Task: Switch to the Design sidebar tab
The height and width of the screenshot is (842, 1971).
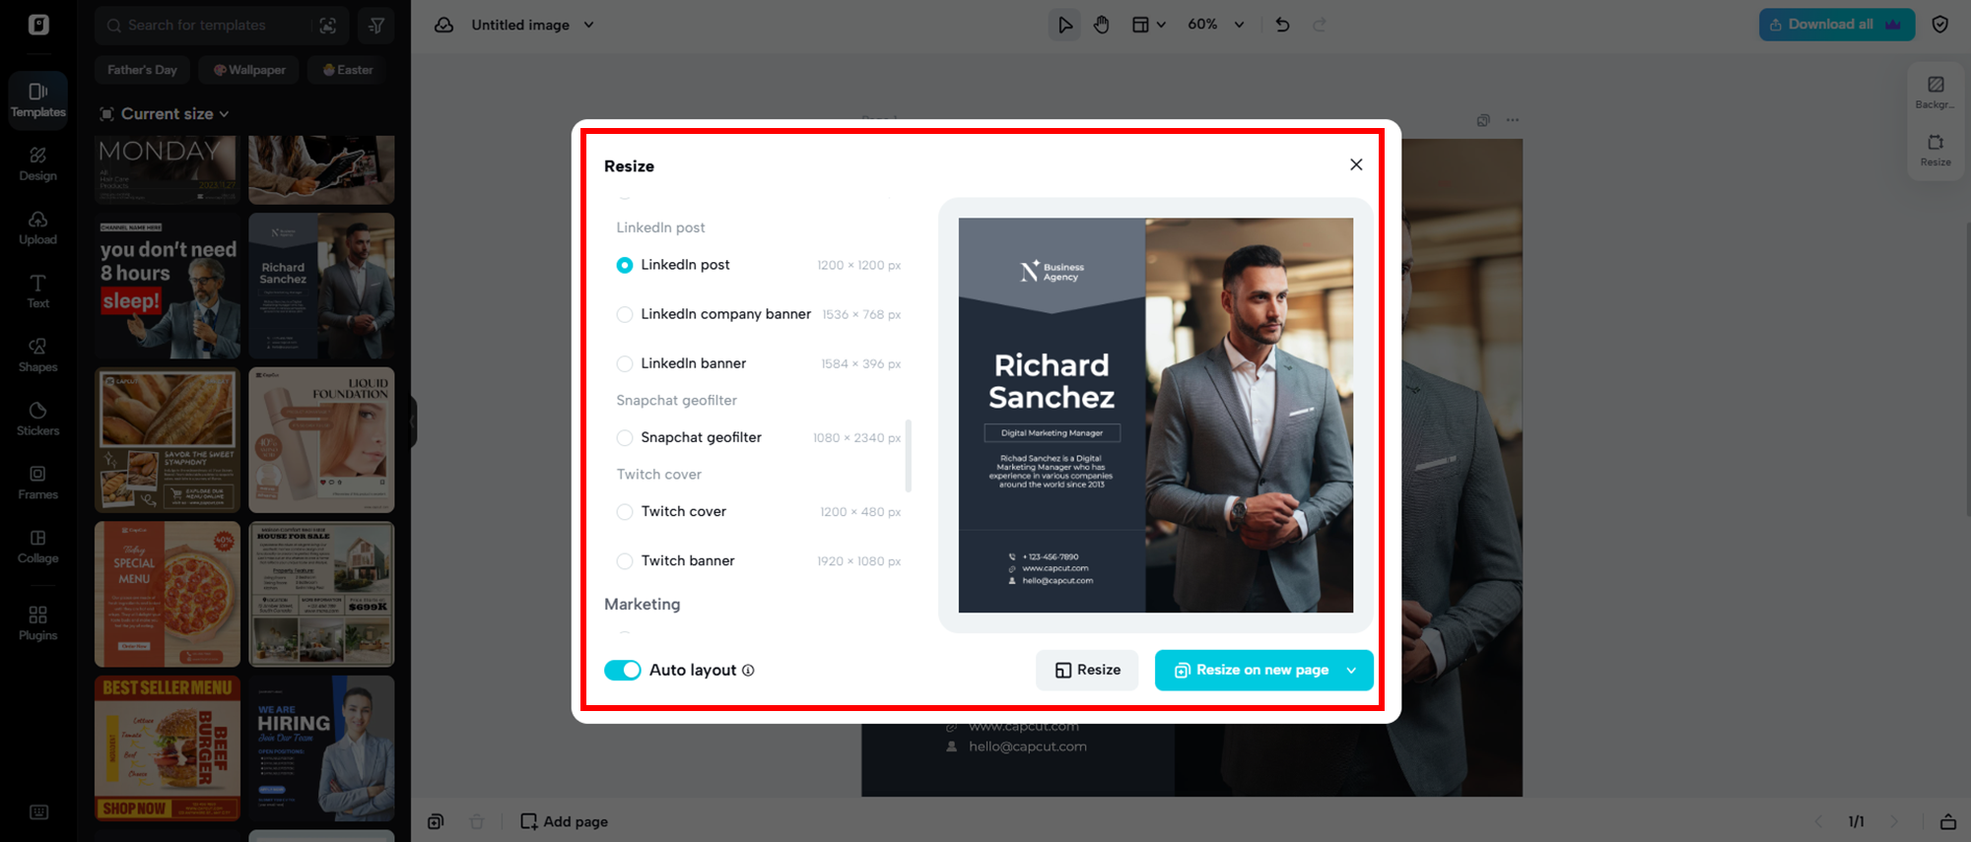Action: 38,163
